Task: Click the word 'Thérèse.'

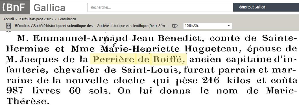Action: [28, 101]
